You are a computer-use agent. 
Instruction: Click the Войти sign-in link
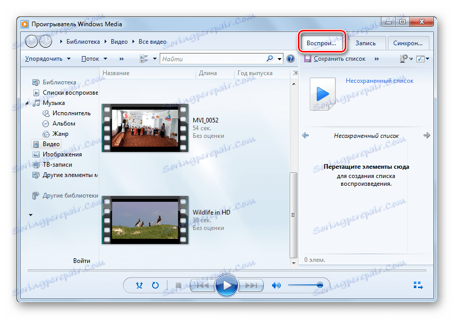pyautogui.click(x=81, y=260)
